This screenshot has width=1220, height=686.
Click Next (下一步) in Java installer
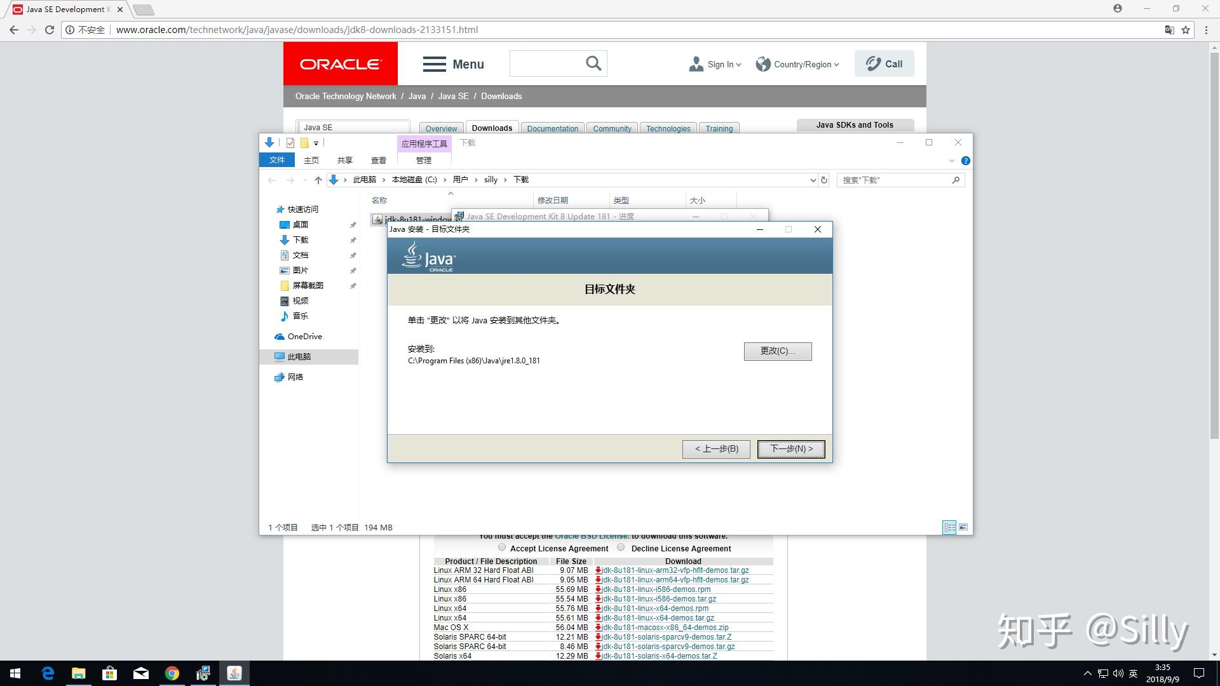pyautogui.click(x=791, y=449)
